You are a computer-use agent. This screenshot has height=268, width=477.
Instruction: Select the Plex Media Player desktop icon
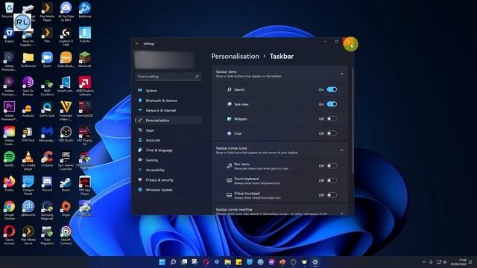point(47,12)
